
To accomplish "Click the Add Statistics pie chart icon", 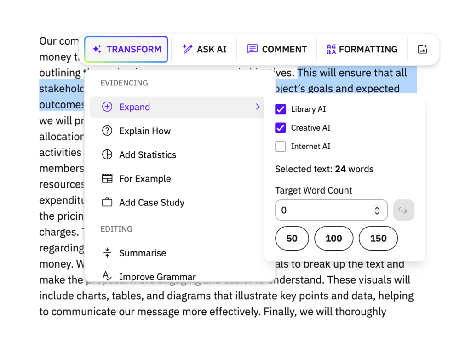I will 107,155.
